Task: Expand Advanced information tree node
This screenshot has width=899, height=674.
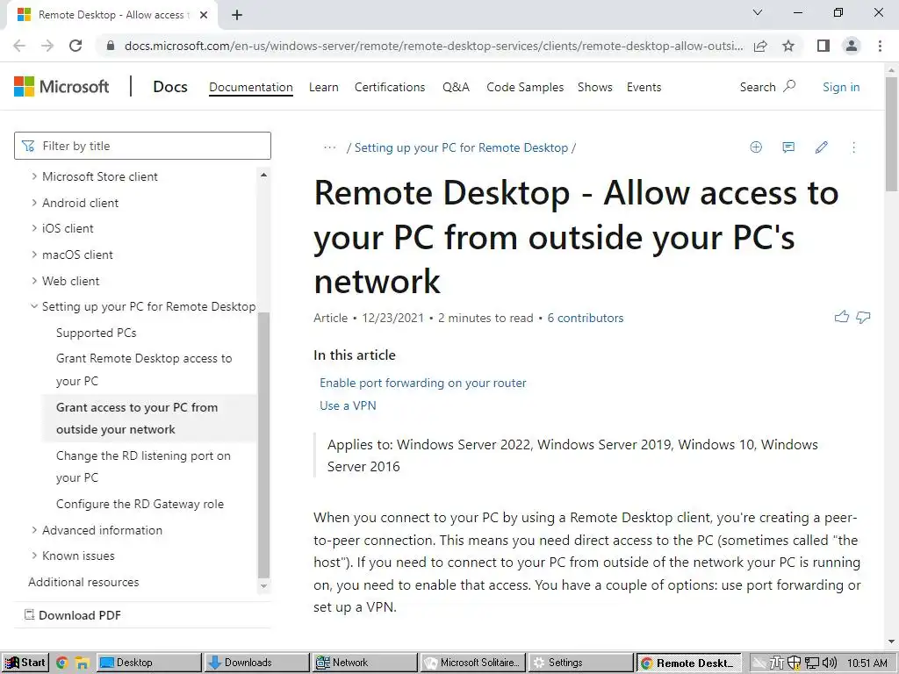Action: [x=34, y=530]
